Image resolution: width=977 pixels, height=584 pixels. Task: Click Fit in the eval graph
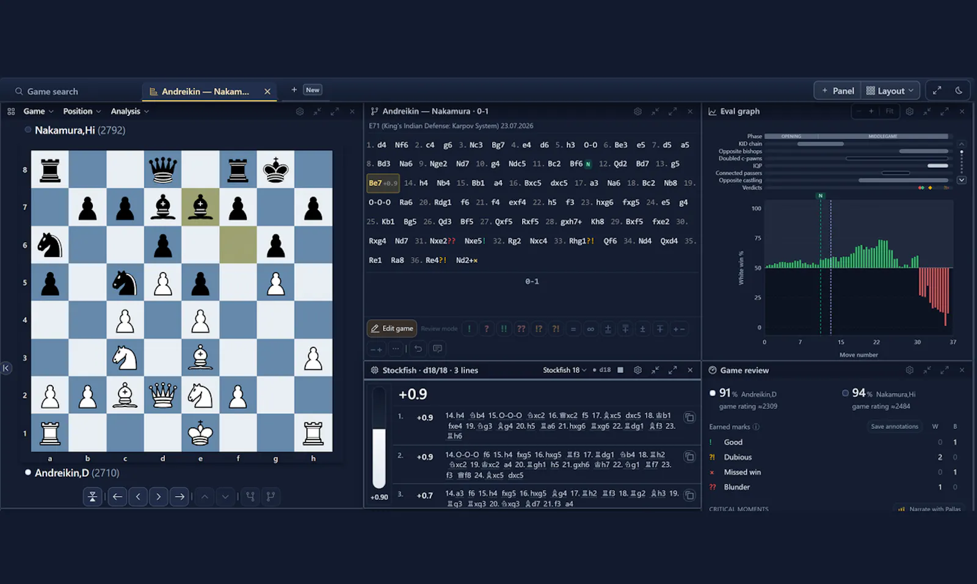pos(889,111)
